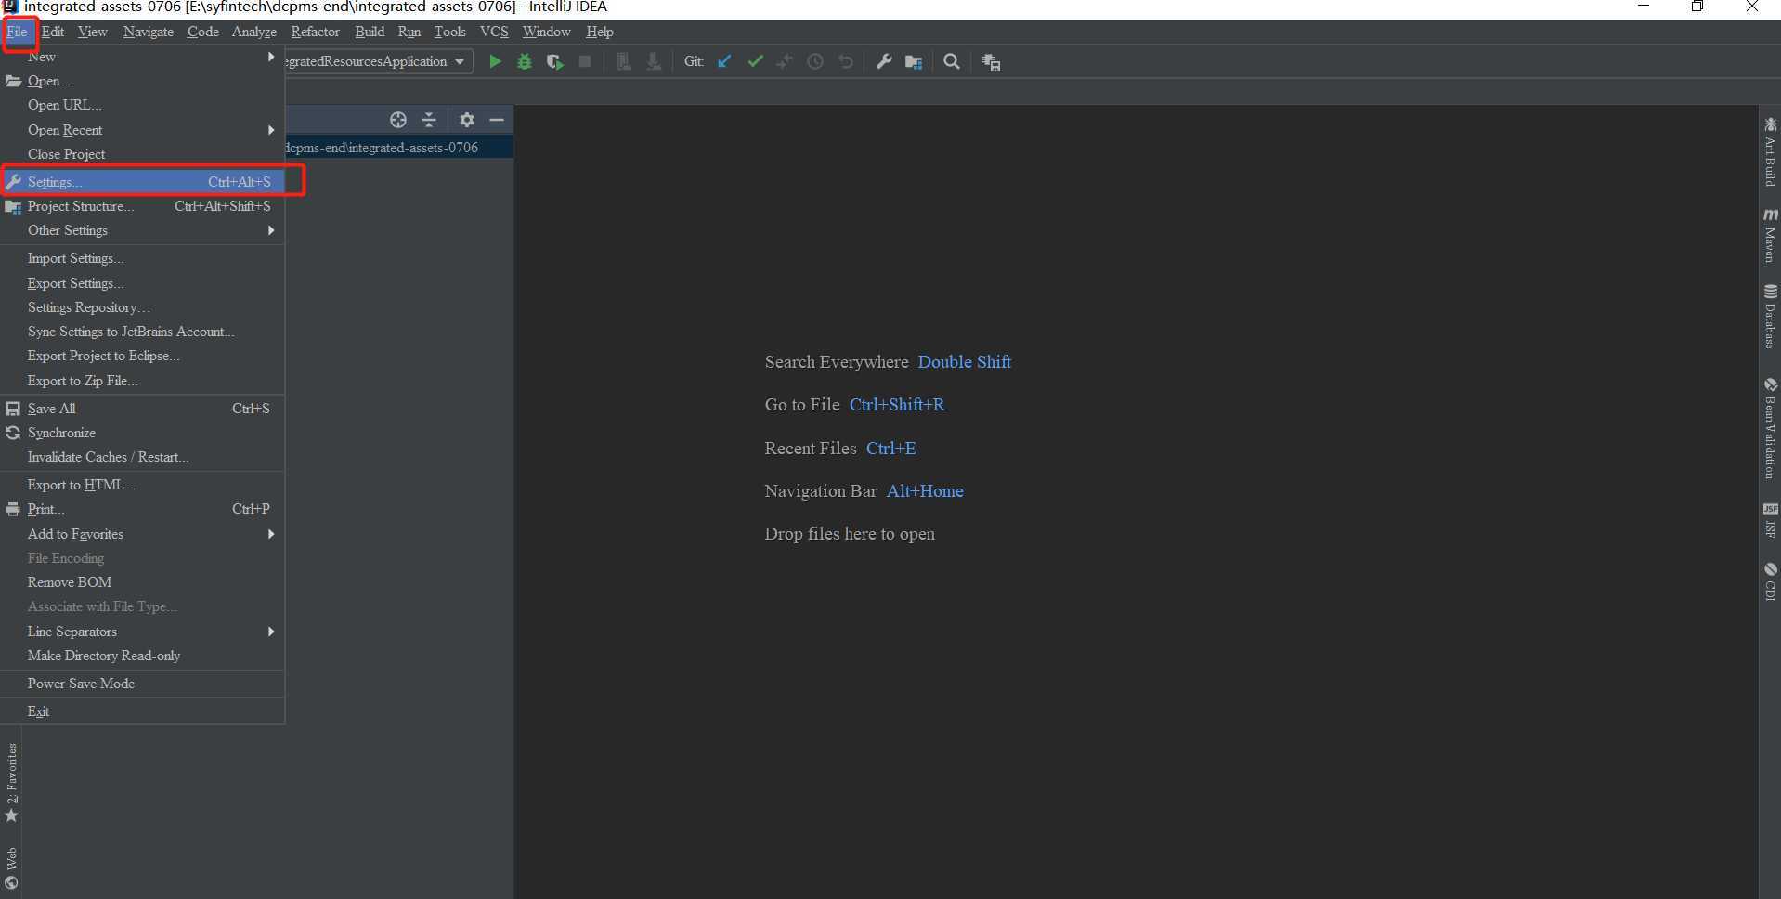Select Export Settings...
The width and height of the screenshot is (1781, 899).
142,283
